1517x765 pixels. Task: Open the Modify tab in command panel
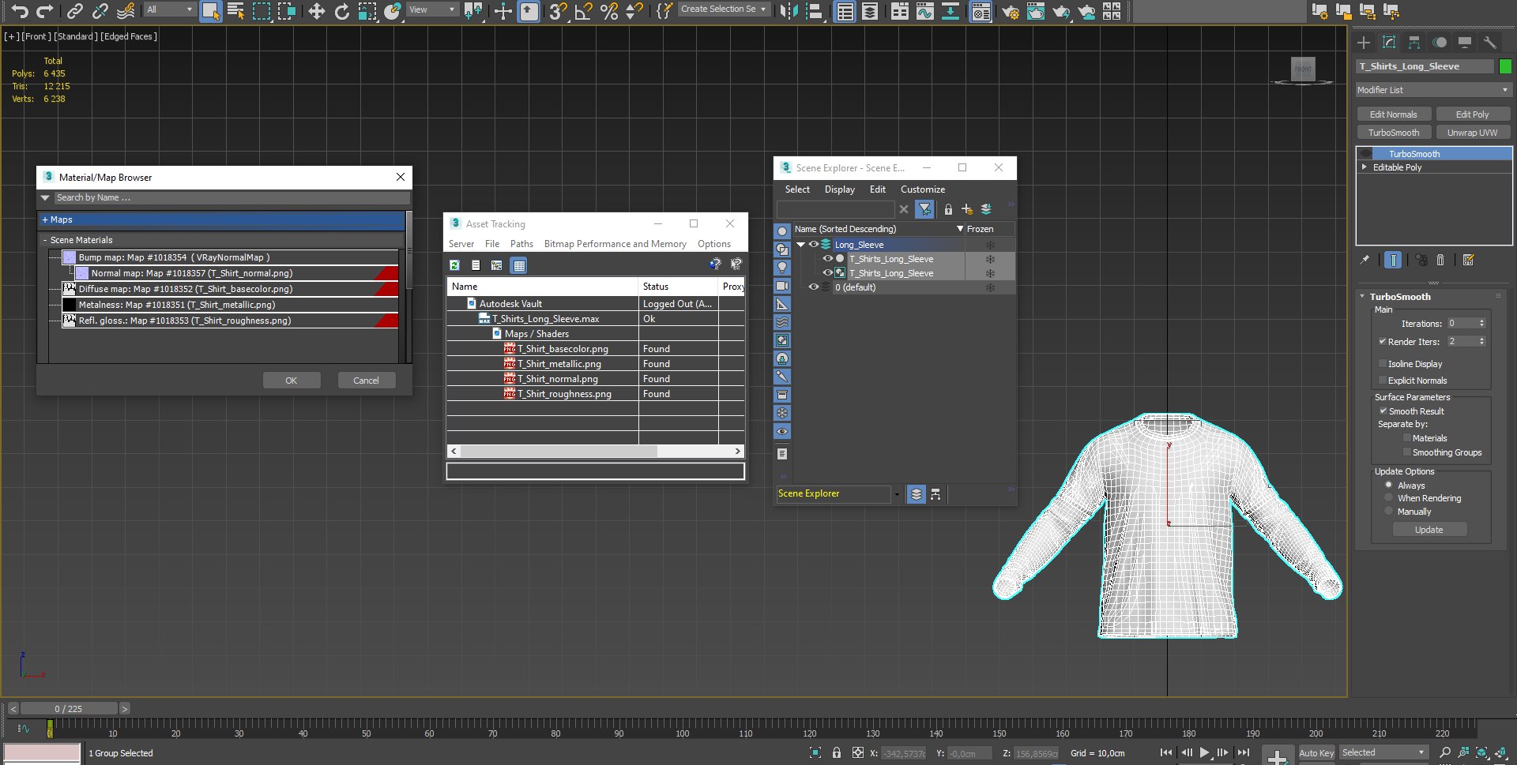(1389, 43)
